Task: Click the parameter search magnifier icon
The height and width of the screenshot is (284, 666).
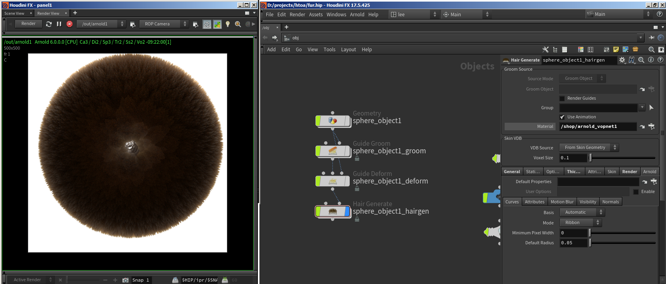Action: [x=641, y=60]
